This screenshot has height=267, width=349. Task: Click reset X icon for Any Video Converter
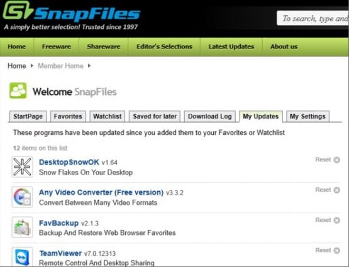[337, 190]
